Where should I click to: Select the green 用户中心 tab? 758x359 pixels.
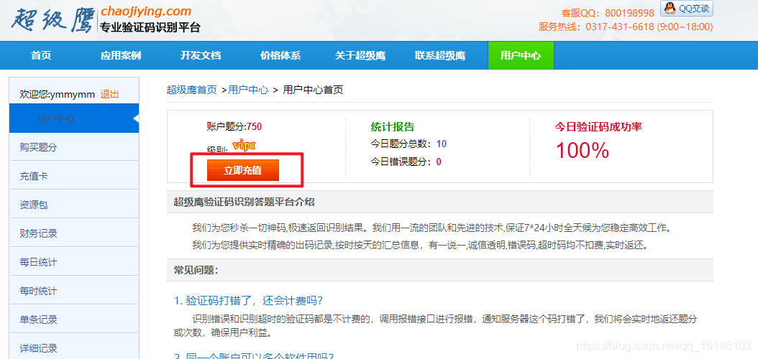tap(521, 55)
